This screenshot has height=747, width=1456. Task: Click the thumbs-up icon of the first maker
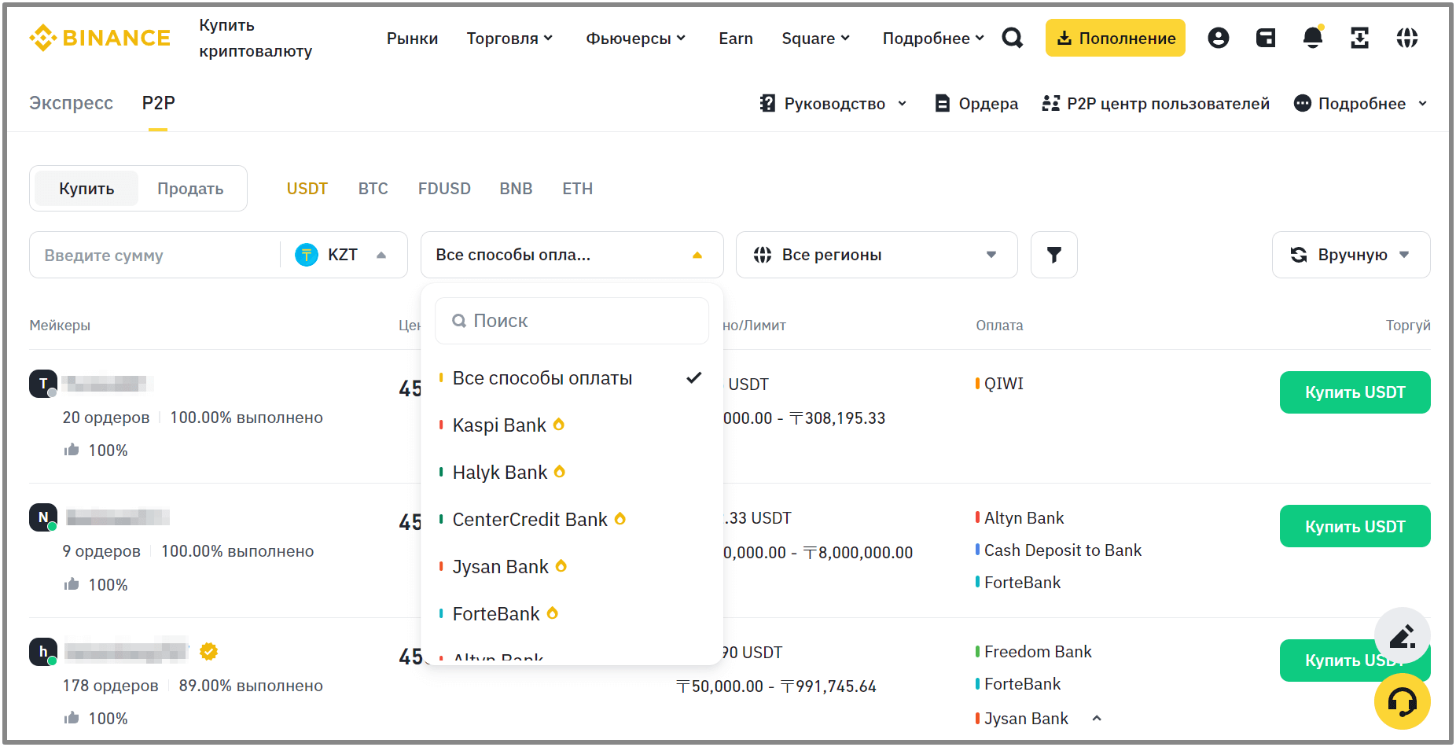pyautogui.click(x=72, y=450)
